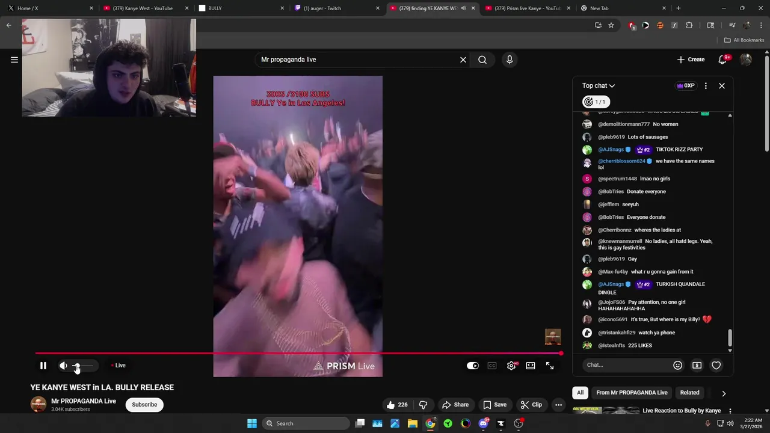This screenshot has width=770, height=433.
Task: Open the YouTube account avatar menu
Action: pos(746,60)
